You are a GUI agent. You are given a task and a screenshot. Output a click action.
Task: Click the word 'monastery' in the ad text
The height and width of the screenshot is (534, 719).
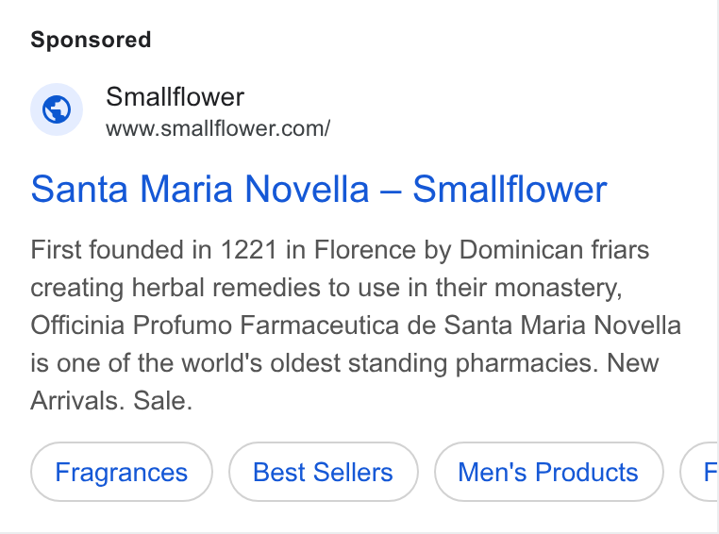tap(555, 288)
